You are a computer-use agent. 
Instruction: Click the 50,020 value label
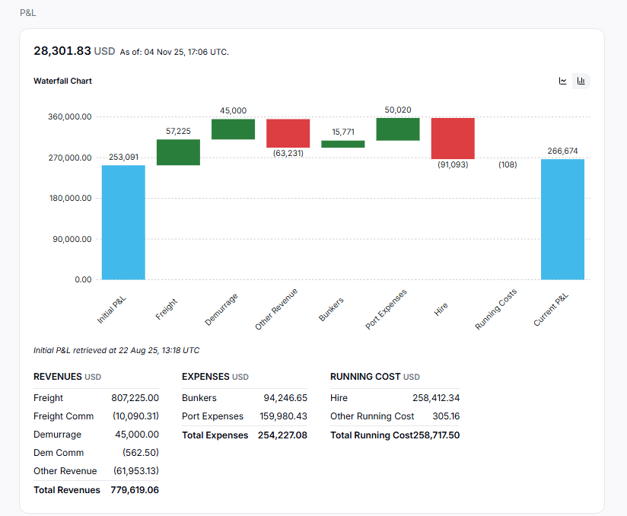398,110
